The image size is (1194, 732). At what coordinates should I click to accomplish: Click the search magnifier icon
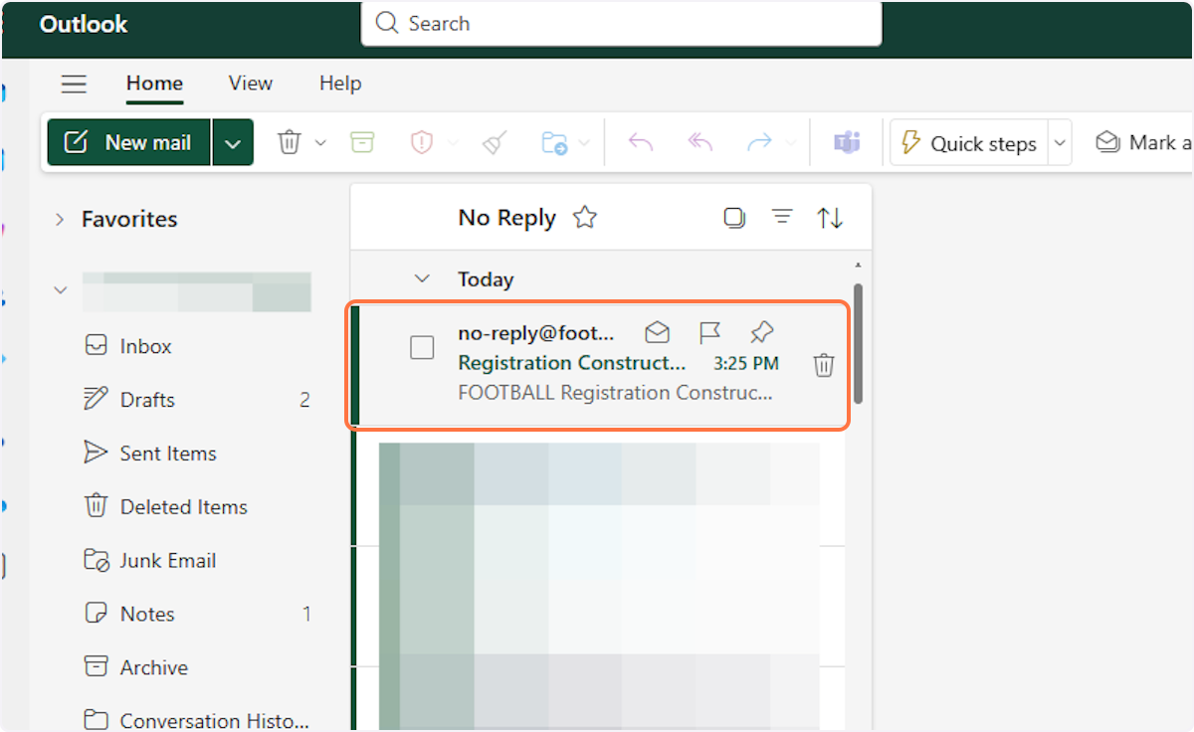pyautogui.click(x=387, y=24)
